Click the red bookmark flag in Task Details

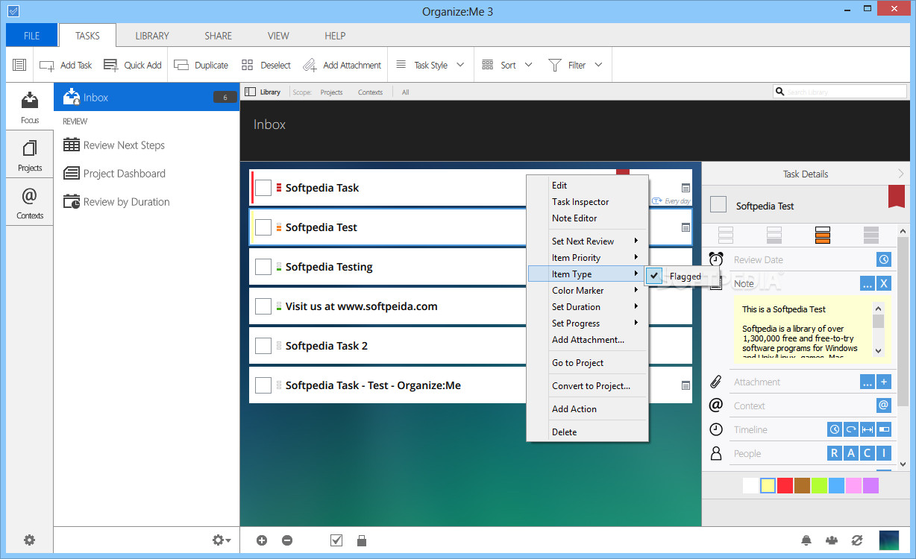click(896, 197)
